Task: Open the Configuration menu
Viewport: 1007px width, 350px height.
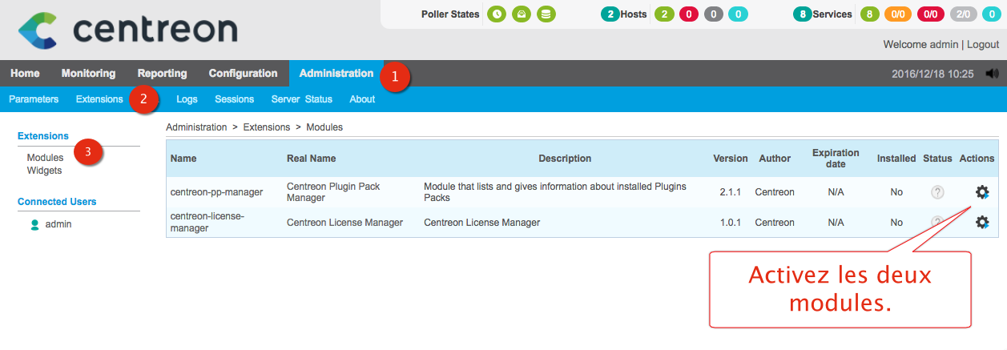Action: tap(243, 74)
